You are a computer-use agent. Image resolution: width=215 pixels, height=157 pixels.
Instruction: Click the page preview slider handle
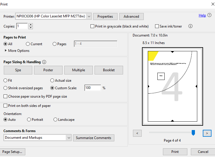193,133
